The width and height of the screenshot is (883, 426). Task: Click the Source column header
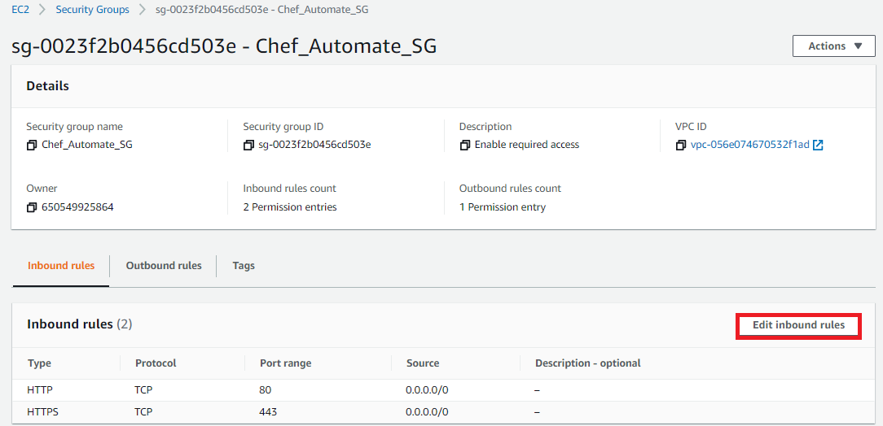tap(422, 363)
